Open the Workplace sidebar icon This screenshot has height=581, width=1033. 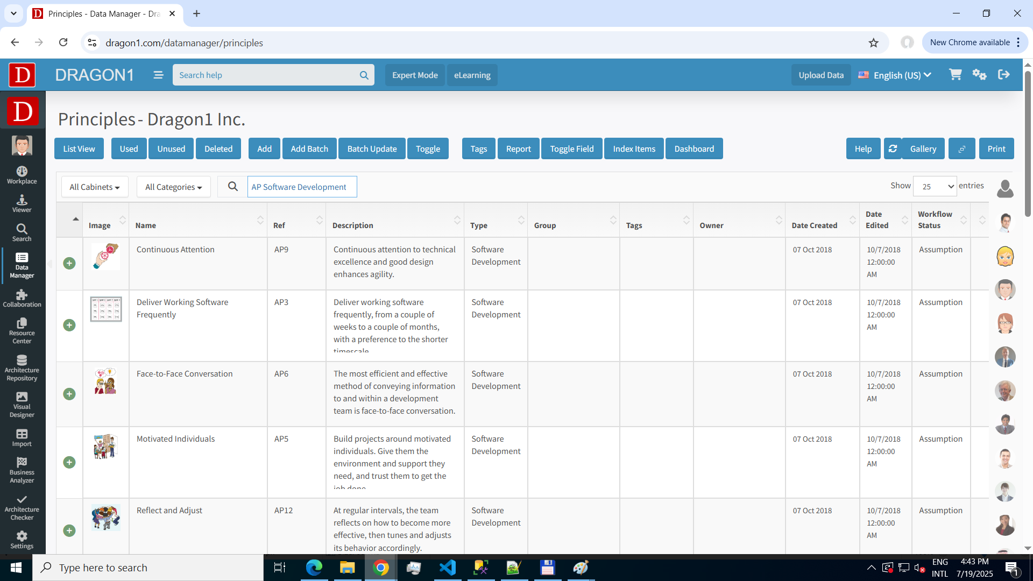click(22, 175)
